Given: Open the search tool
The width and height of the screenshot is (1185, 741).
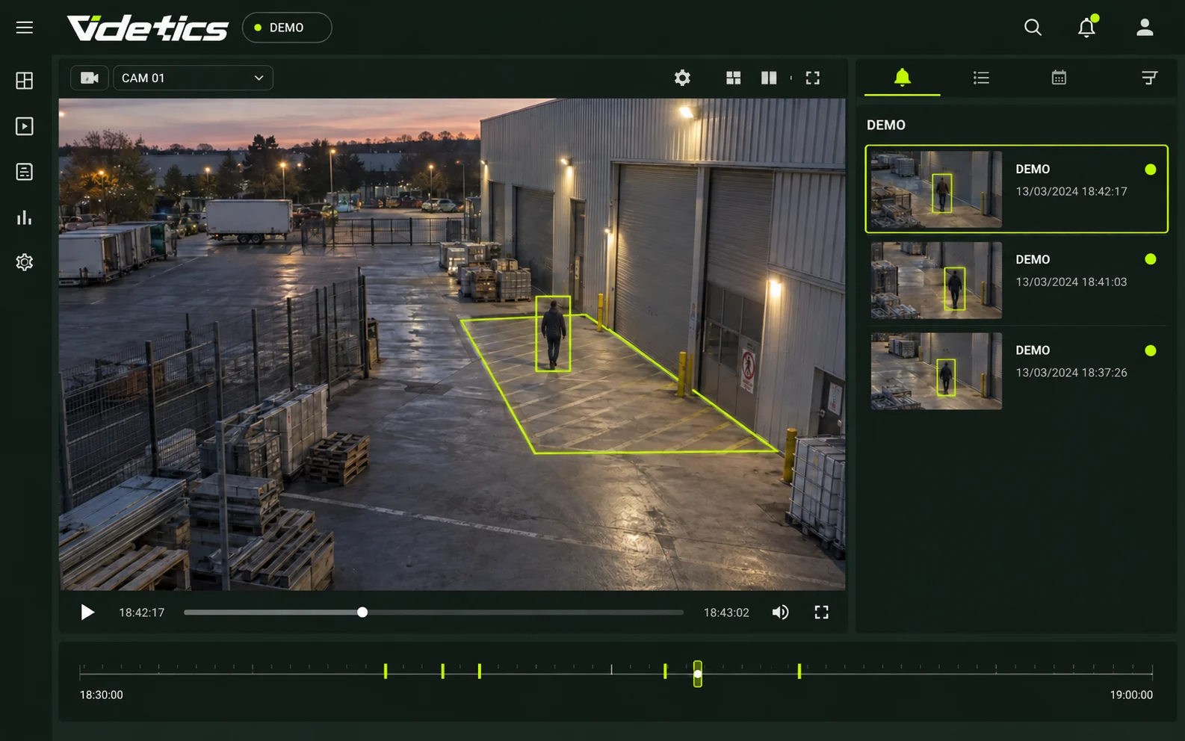Looking at the screenshot, I should [x=1033, y=28].
